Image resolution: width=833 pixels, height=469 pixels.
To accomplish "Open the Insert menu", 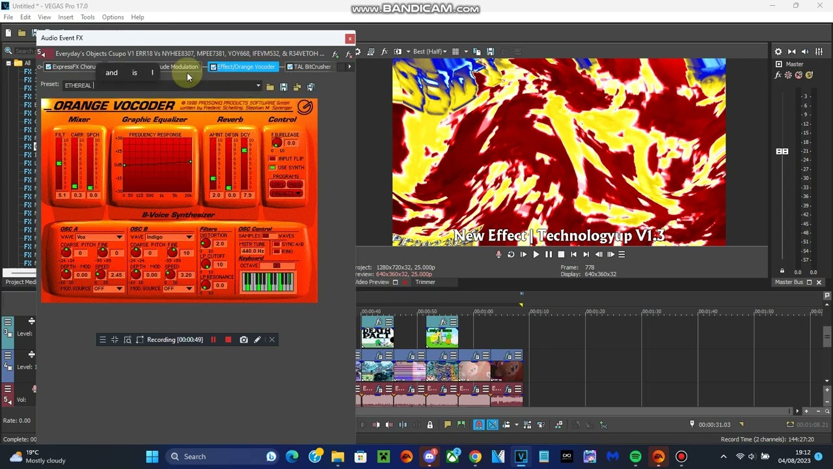I will click(66, 17).
